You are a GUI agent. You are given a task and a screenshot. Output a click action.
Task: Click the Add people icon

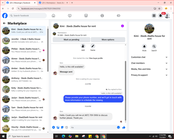pos(83,46)
